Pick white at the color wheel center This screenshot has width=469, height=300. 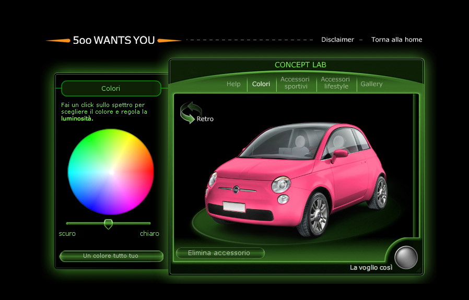click(111, 172)
